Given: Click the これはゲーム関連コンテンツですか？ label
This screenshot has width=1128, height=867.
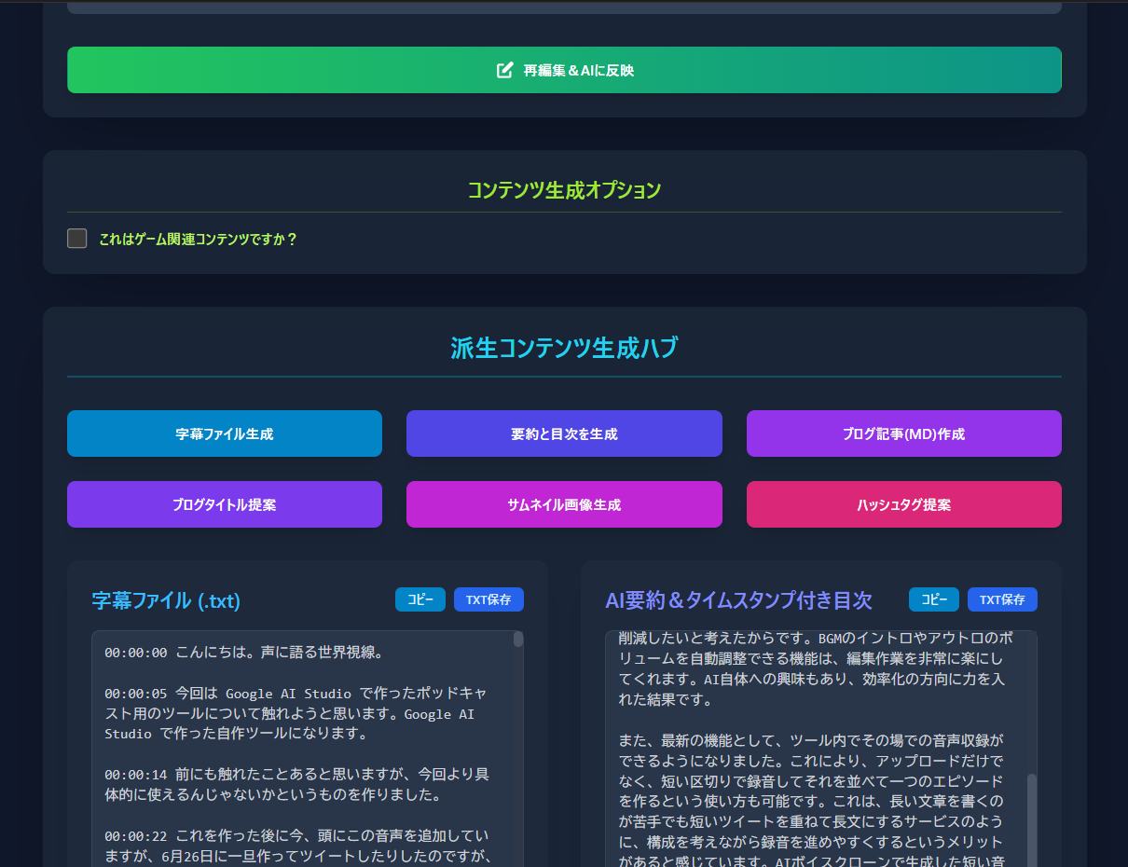Looking at the screenshot, I should pyautogui.click(x=198, y=239).
